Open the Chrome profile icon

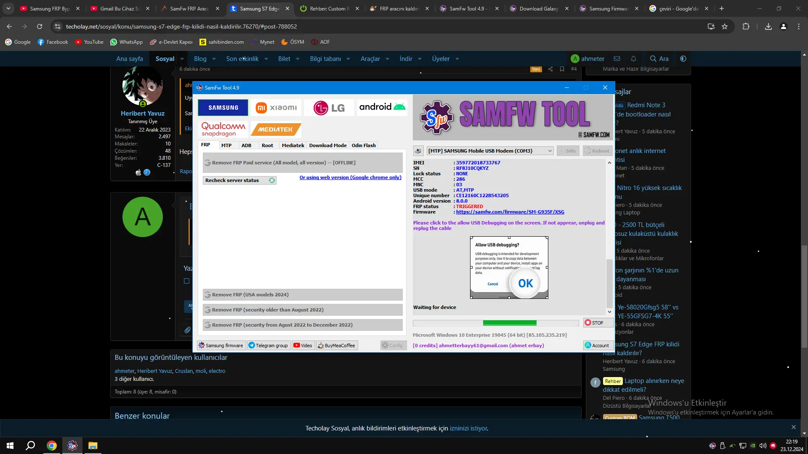(x=784, y=26)
